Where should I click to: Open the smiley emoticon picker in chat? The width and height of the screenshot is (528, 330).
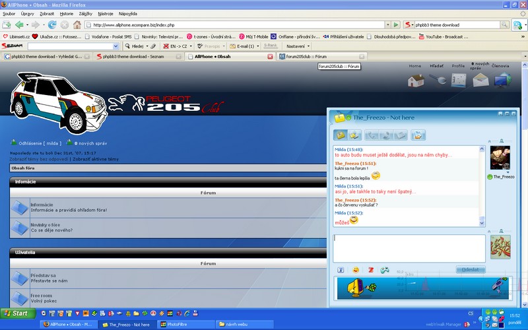click(356, 270)
